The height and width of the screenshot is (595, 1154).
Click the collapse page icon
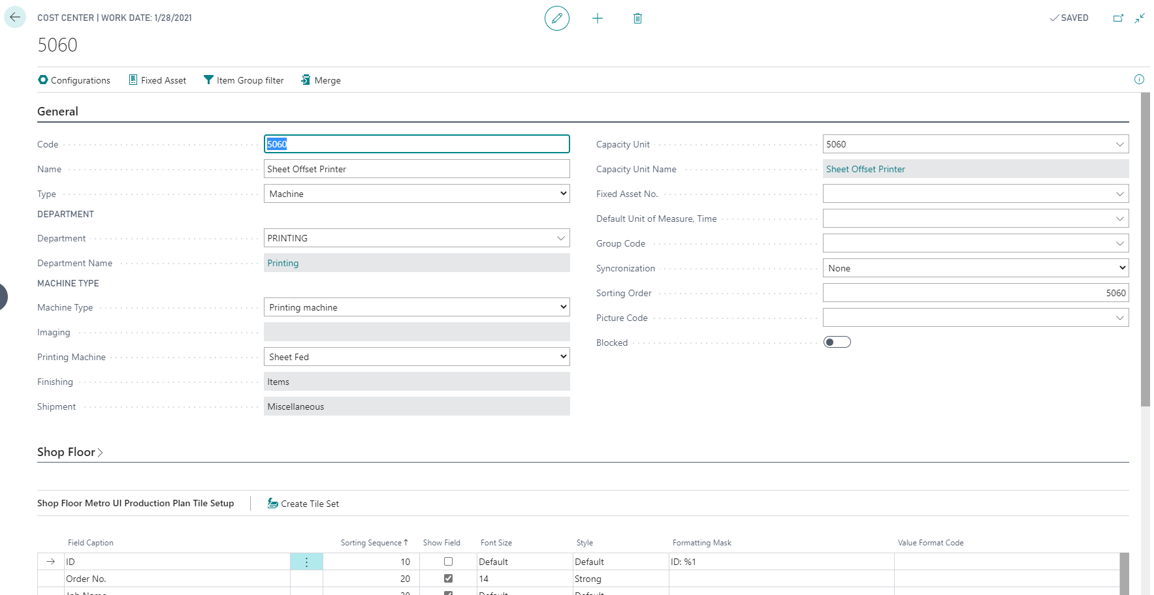1140,18
